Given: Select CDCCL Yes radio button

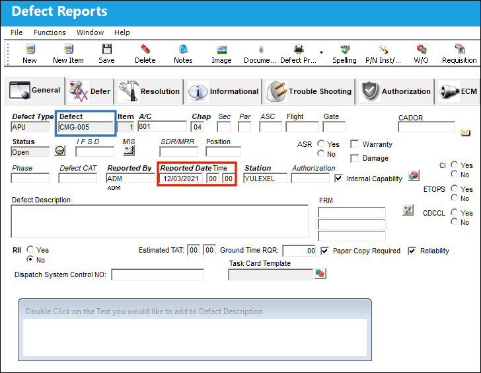Looking at the screenshot, I should pos(455,212).
